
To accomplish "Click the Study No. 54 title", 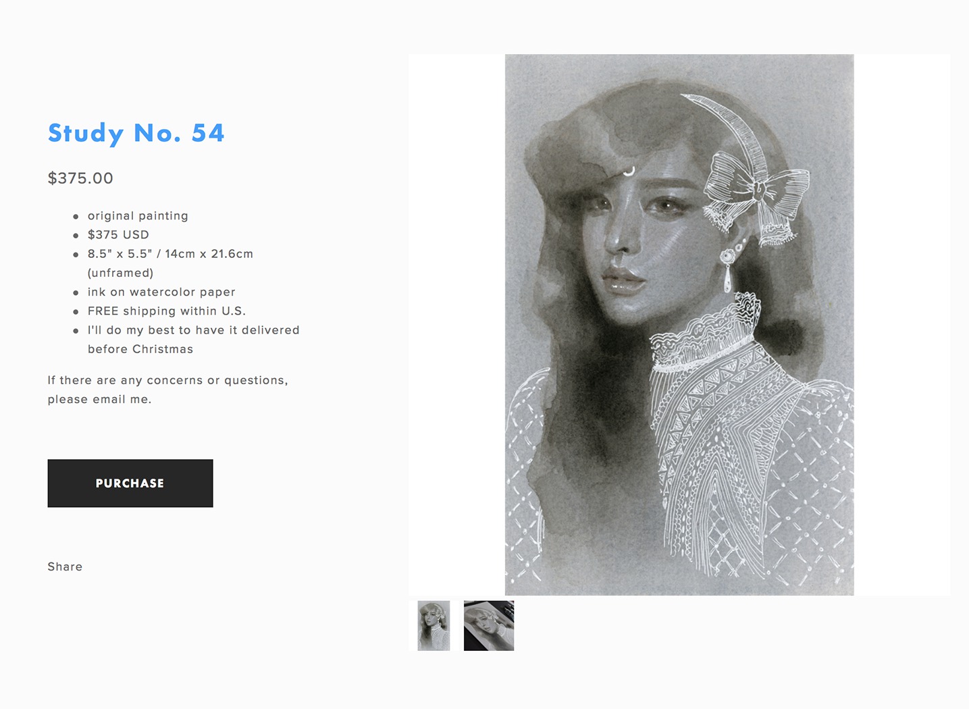I will point(136,133).
